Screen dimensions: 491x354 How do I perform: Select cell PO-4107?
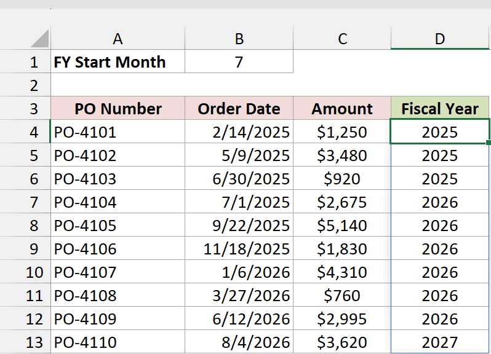click(118, 272)
